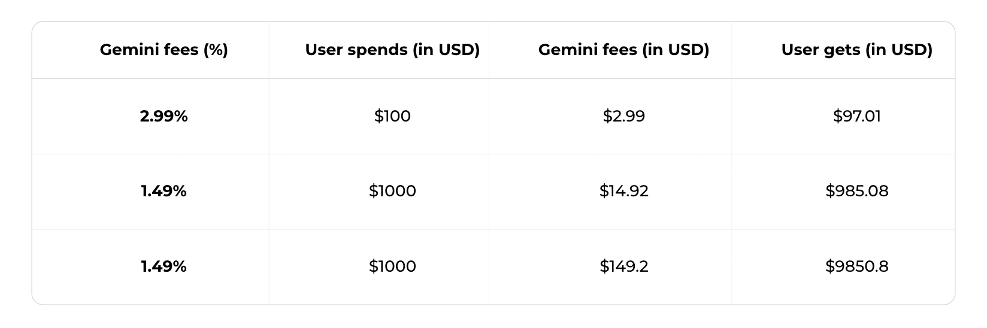Click 1.49% in the $14.92 fee row
Viewport: 987px width, 328px height.
(164, 191)
